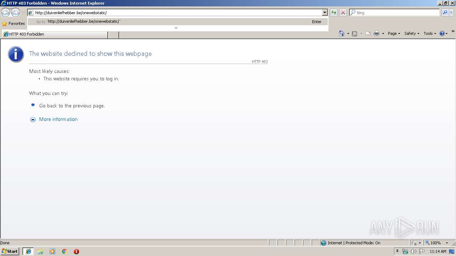Show hidden system tray icons arrow
The width and height of the screenshot is (456, 256).
pos(397,251)
